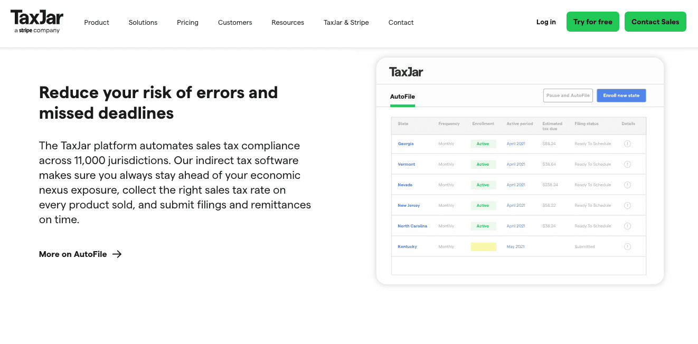Click the $238.24 estimated tax value

pyautogui.click(x=550, y=185)
